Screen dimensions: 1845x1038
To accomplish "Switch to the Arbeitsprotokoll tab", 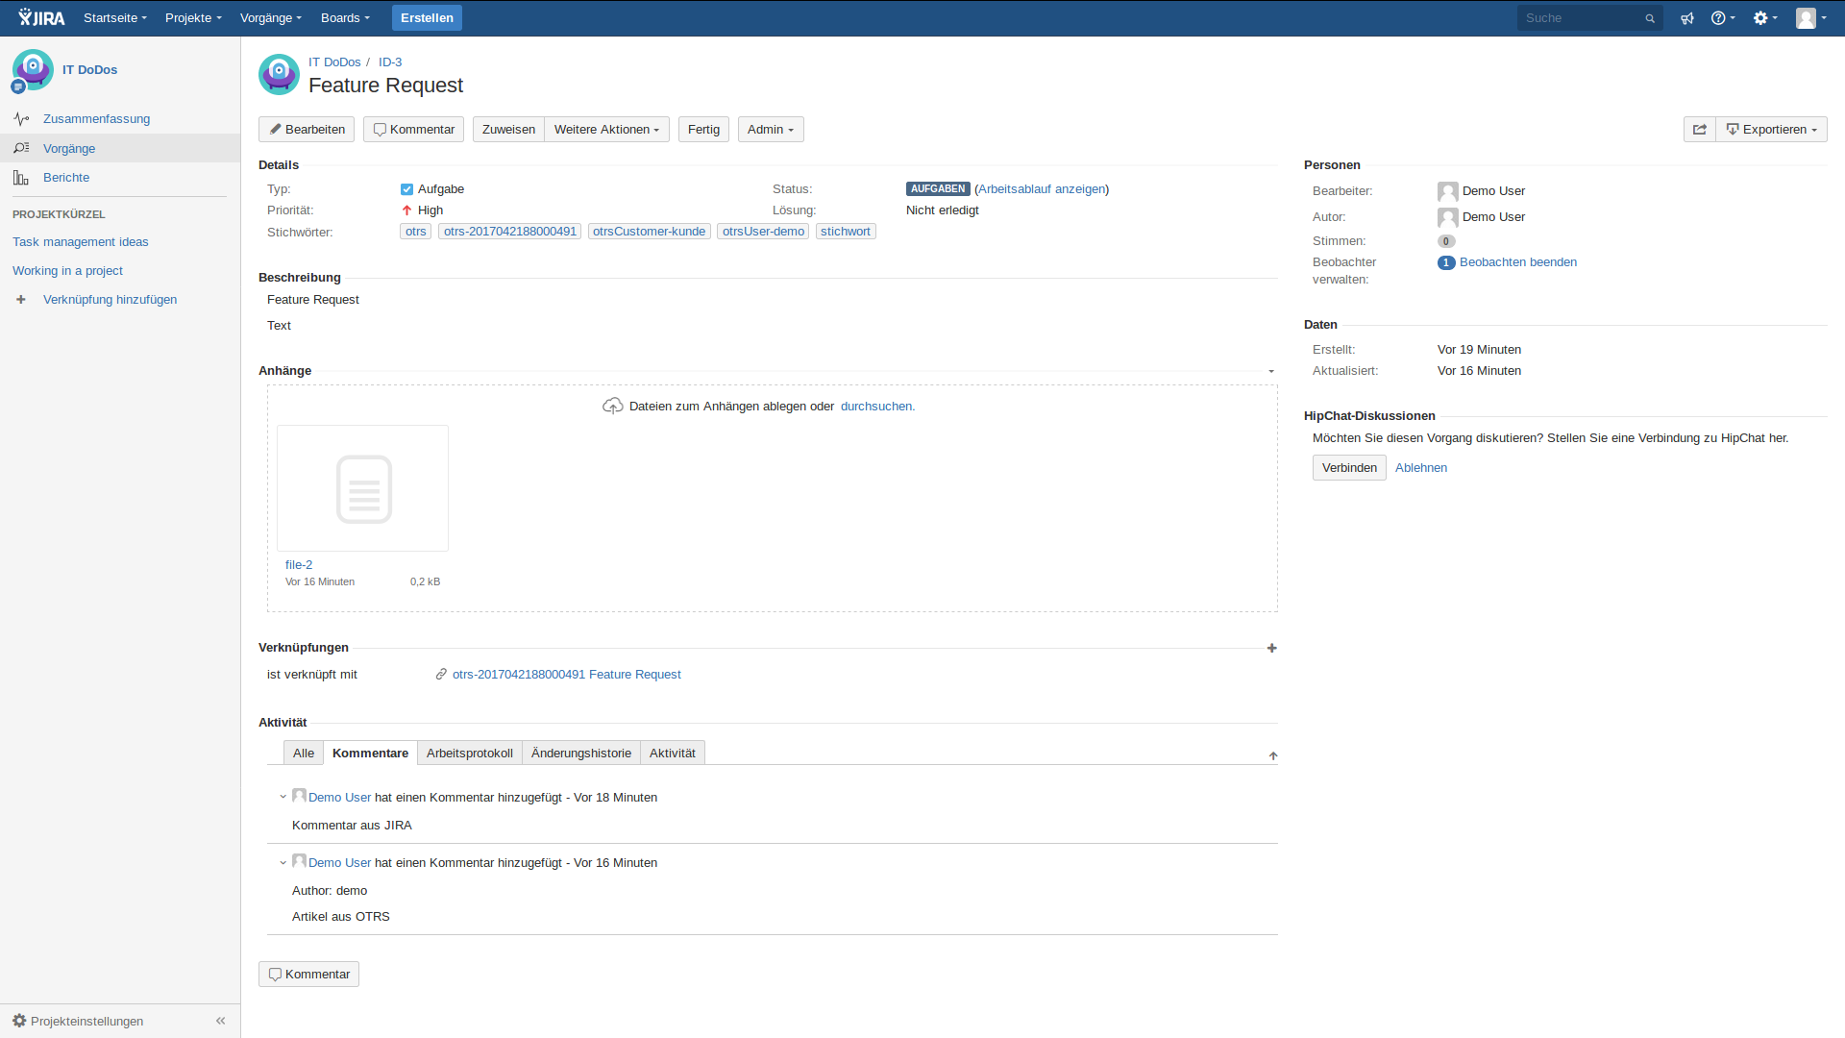I will [470, 754].
